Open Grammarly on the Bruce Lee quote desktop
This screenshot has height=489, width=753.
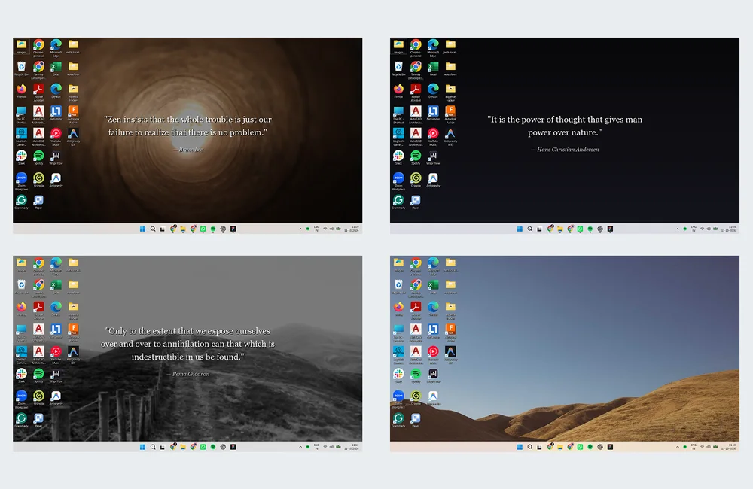click(21, 200)
